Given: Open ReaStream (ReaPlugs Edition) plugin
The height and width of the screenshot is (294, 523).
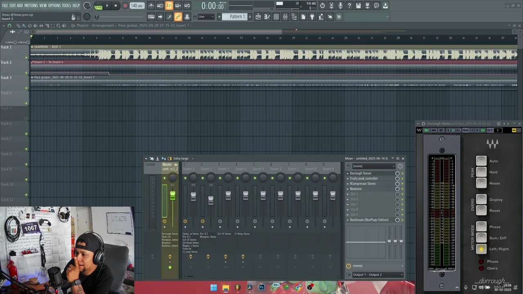Looking at the screenshot, I should pos(369,220).
